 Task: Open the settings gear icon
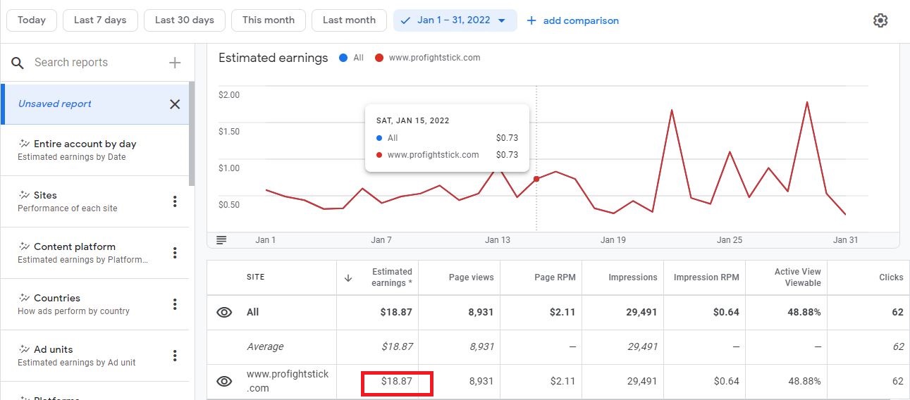[x=880, y=20]
